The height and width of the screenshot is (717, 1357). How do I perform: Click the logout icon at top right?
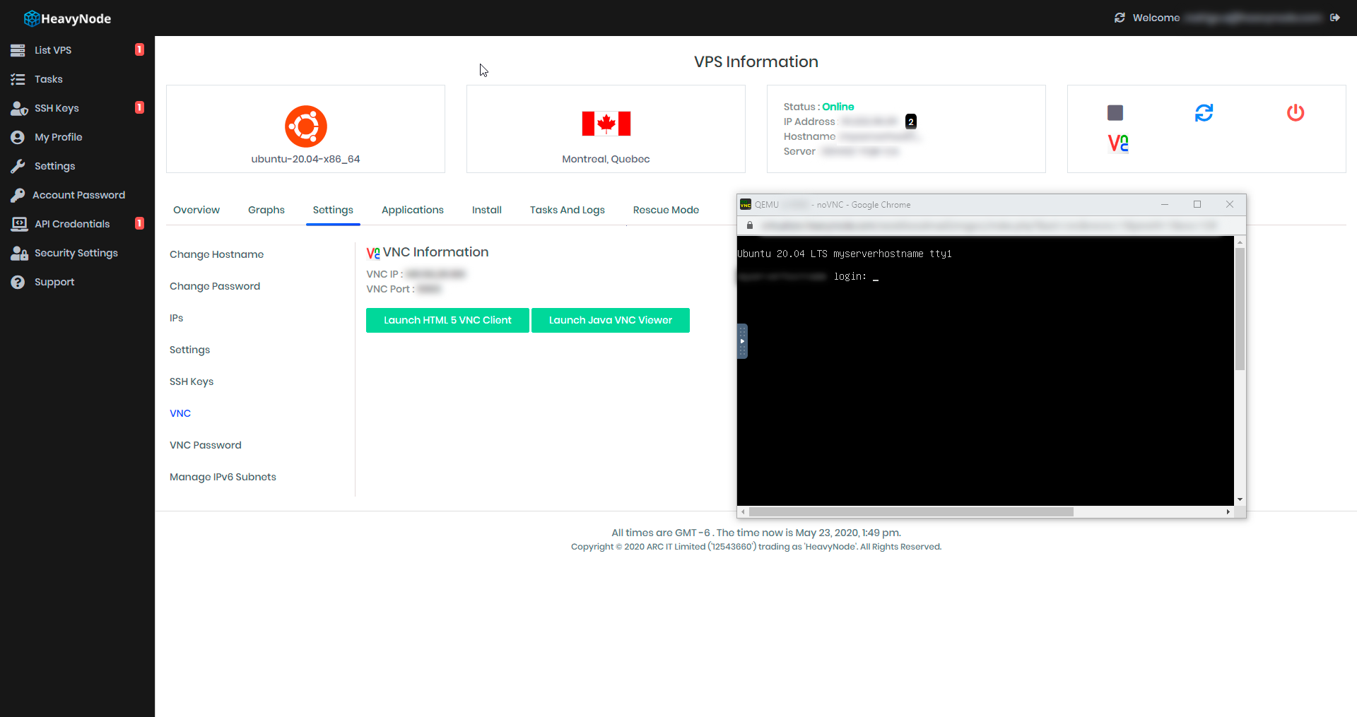1334,18
